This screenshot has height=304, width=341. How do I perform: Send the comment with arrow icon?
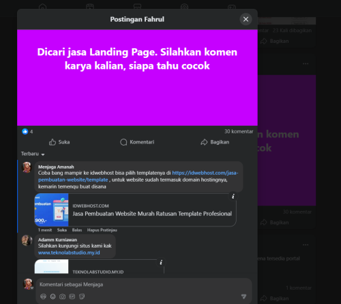pyautogui.click(x=243, y=297)
